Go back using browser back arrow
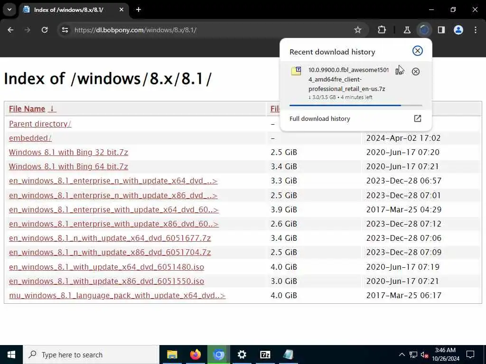This screenshot has height=364, width=486. pyautogui.click(x=10, y=30)
